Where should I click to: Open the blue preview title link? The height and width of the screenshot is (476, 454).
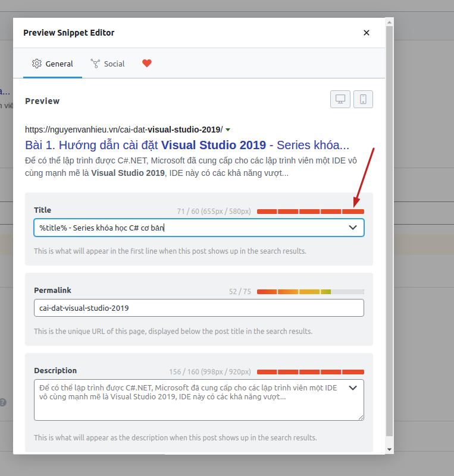tap(187, 145)
